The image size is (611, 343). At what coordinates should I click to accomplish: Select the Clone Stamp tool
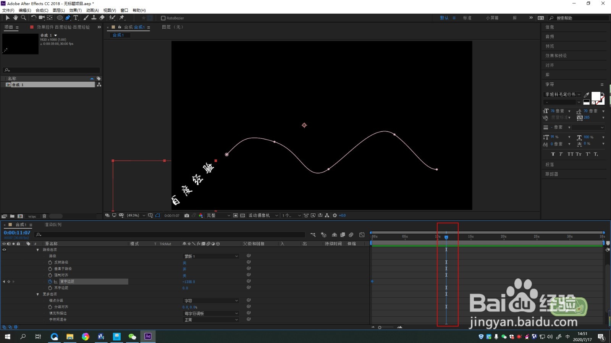click(x=94, y=18)
